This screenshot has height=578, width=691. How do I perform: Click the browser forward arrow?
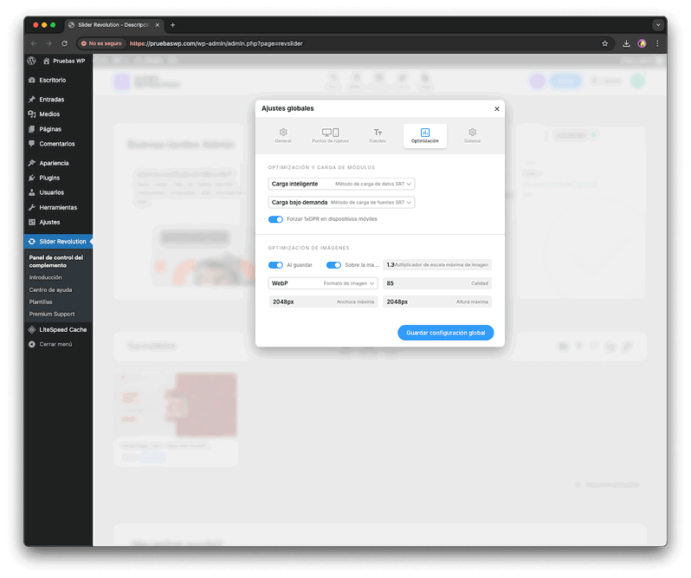48,43
